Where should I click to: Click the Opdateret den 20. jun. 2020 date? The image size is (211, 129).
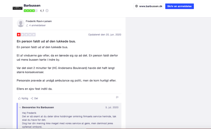coord(105,34)
